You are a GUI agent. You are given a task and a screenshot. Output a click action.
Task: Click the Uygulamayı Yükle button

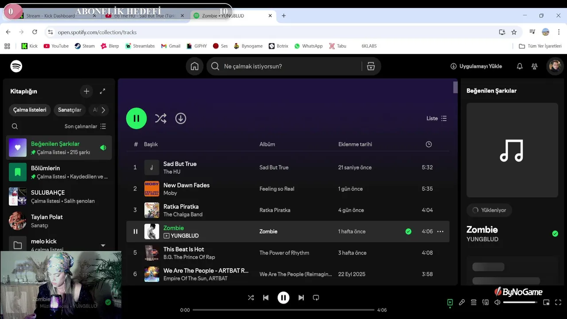476,66
